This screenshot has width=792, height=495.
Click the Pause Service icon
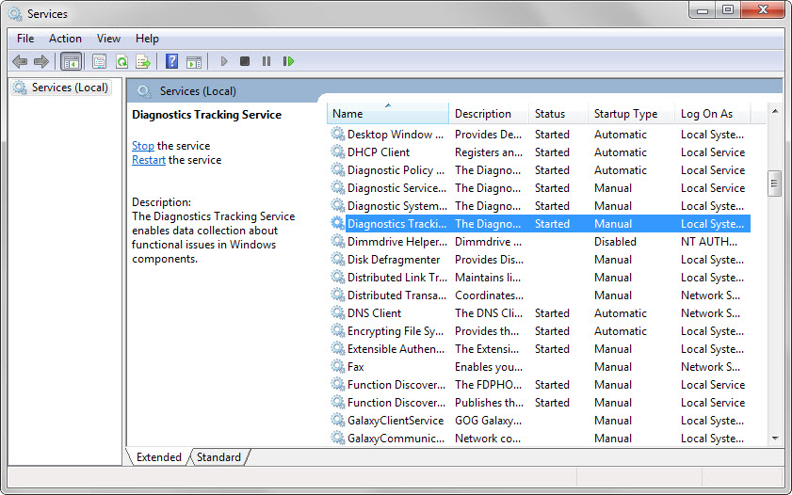click(x=267, y=61)
